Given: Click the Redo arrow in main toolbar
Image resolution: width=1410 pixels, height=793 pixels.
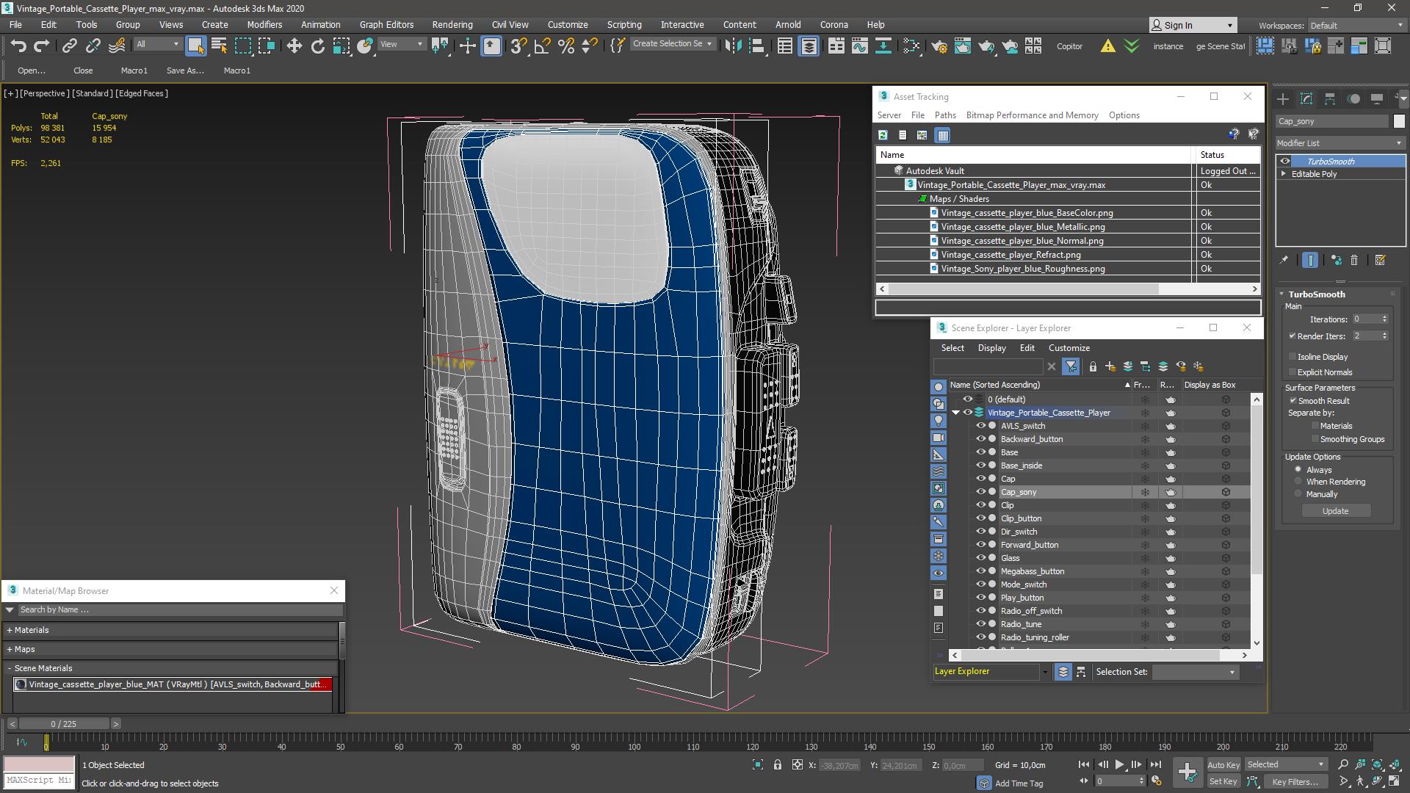Looking at the screenshot, I should coord(42,46).
